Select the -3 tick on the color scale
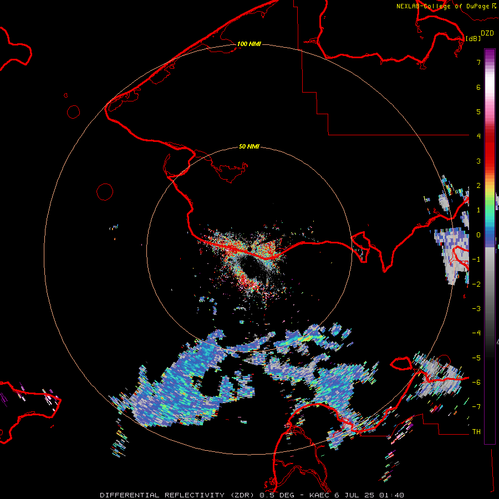Screen dimensions: 499x499 tap(476, 308)
